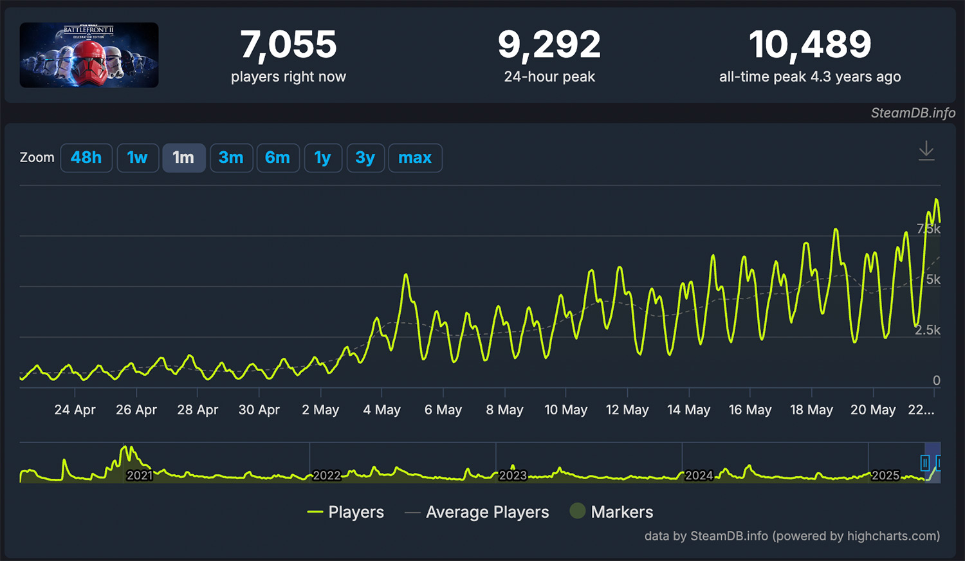Click the 26 Apr x-axis label

pyautogui.click(x=136, y=410)
